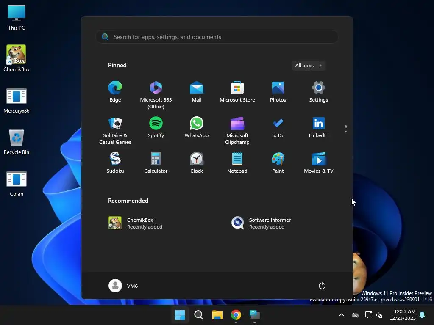
Task: Start Solitaire & Casual Games
Action: click(115, 130)
